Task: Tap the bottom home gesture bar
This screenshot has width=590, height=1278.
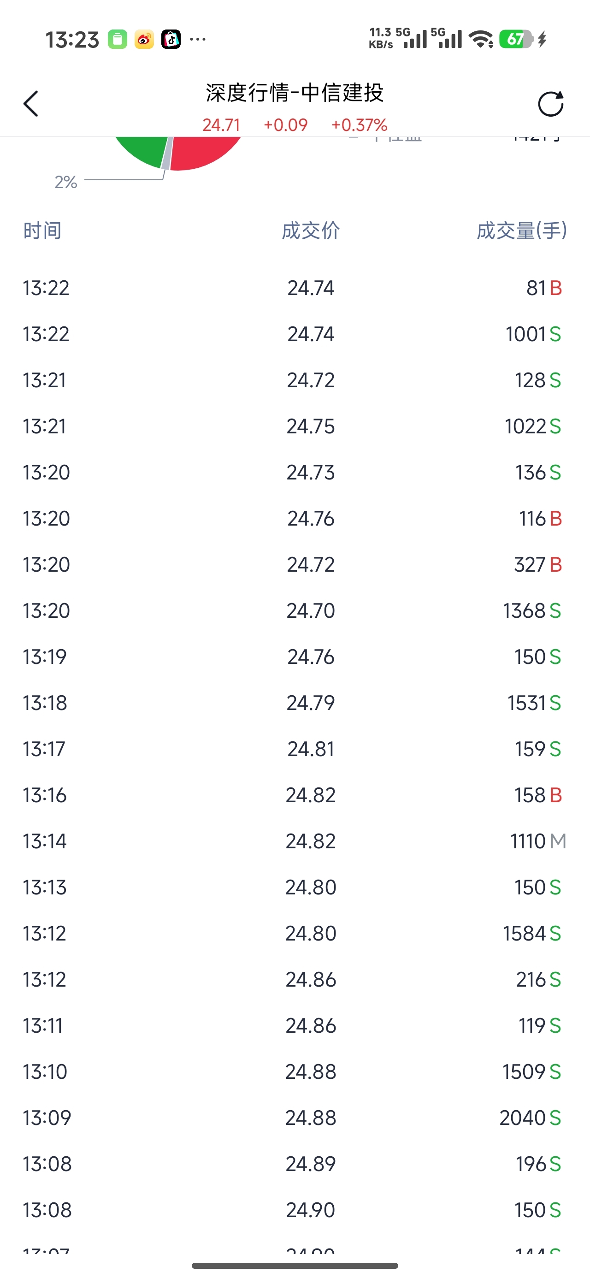Action: [x=295, y=1266]
